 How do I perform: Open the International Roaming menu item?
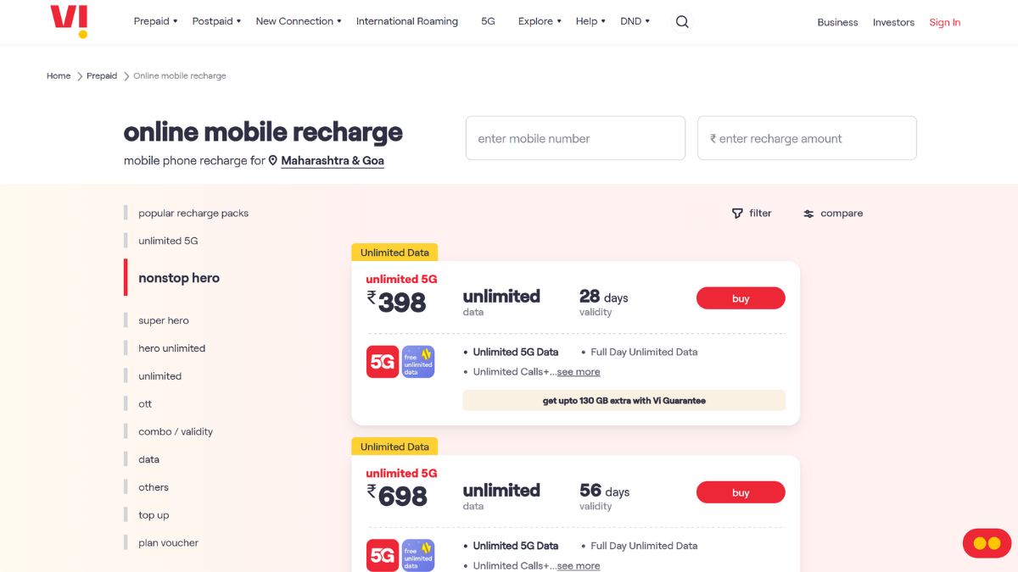407,21
